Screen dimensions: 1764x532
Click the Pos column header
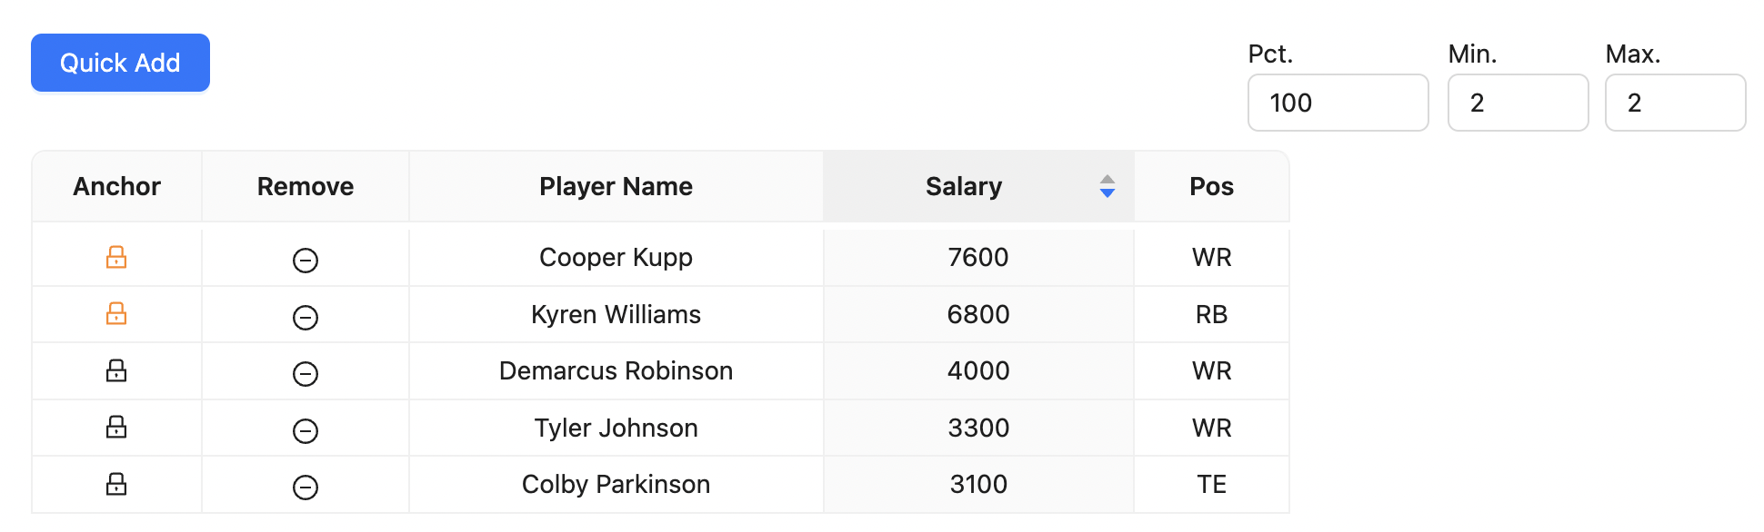[x=1211, y=186]
